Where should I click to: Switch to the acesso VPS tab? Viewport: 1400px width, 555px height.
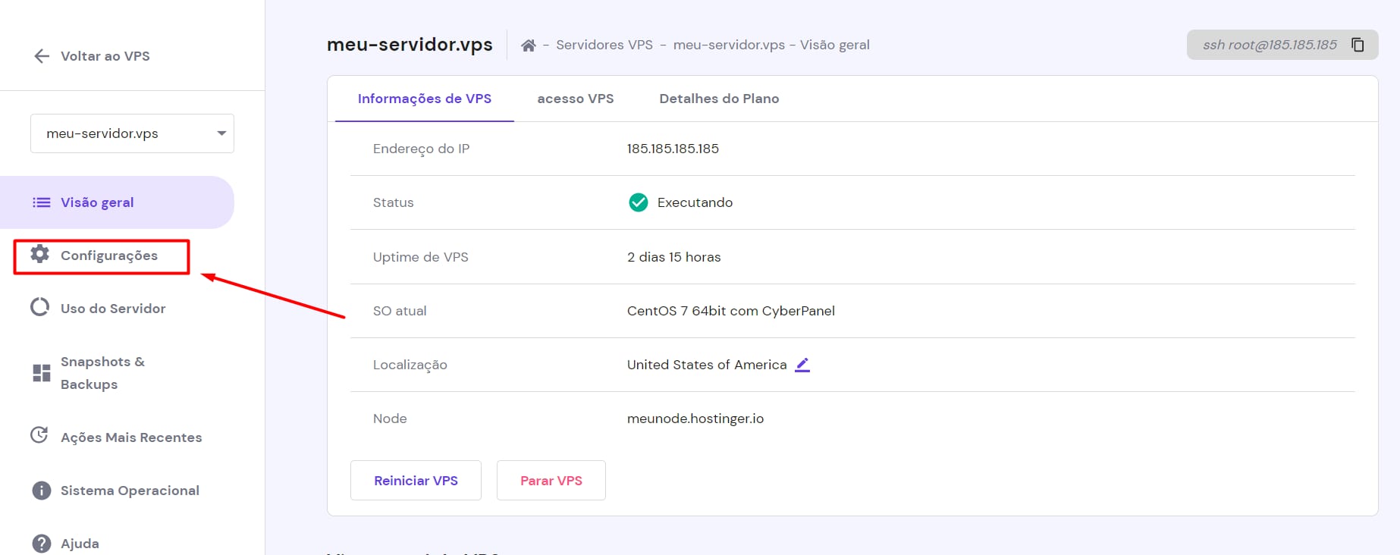(x=575, y=99)
